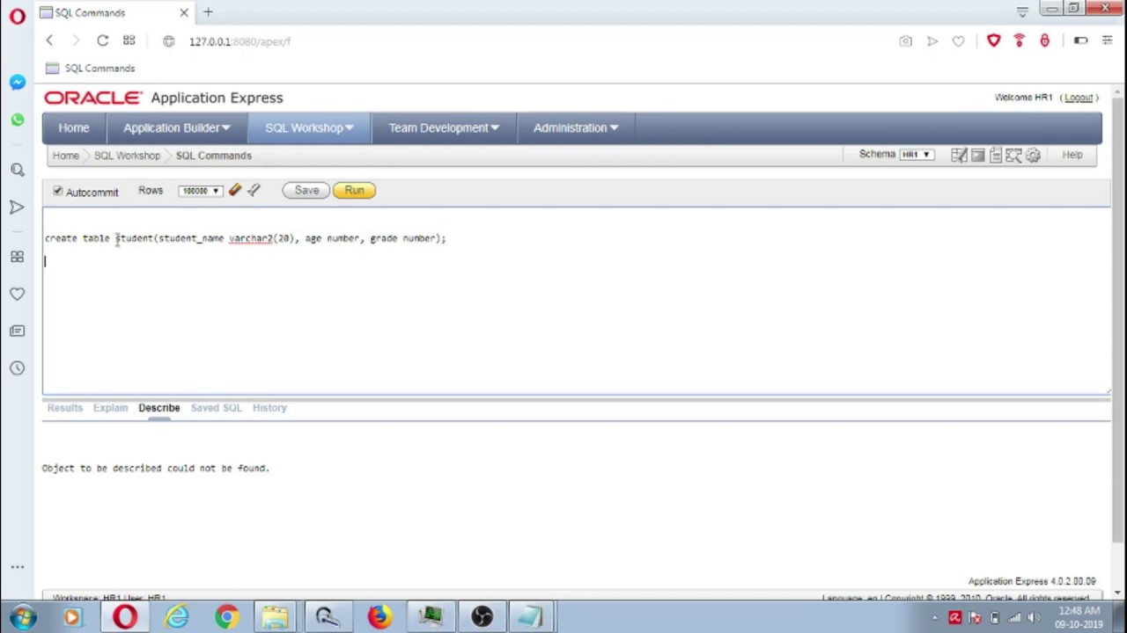The image size is (1127, 633).
Task: Bookmark page with heart icon
Action: [x=958, y=40]
